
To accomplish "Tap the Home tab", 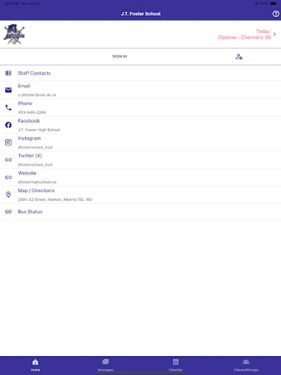I will (x=35, y=364).
